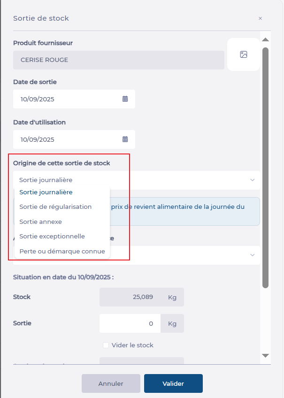Collapse the Origine de sortie dropdown chevron
The image size is (284, 398).
(252, 180)
